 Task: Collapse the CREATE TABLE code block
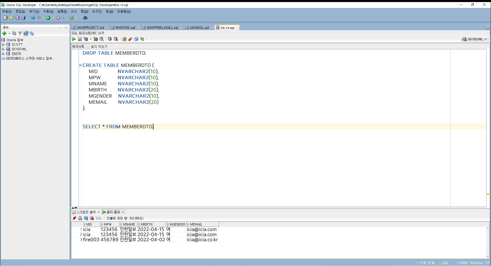80,65
